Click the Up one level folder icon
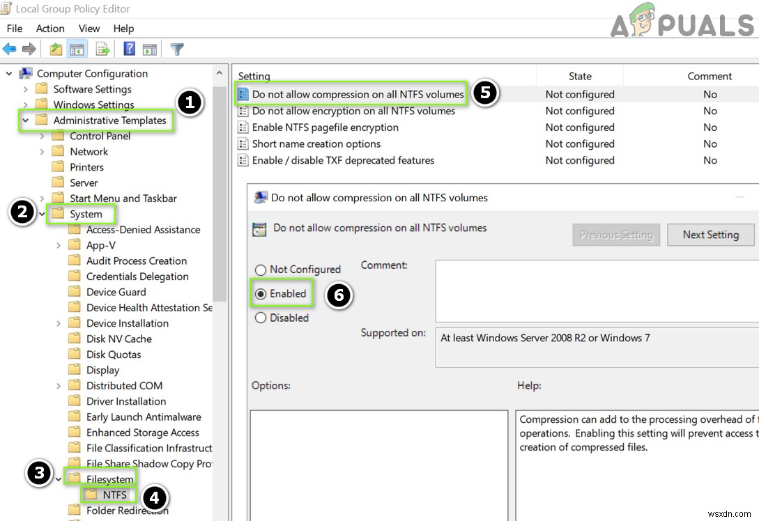The image size is (759, 521). [x=56, y=49]
